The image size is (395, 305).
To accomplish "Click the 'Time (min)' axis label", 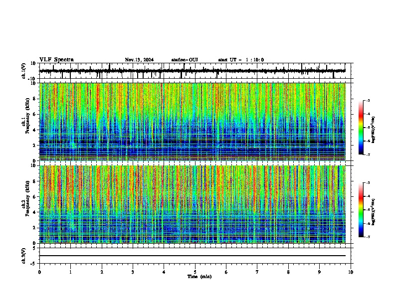I will (x=199, y=277).
